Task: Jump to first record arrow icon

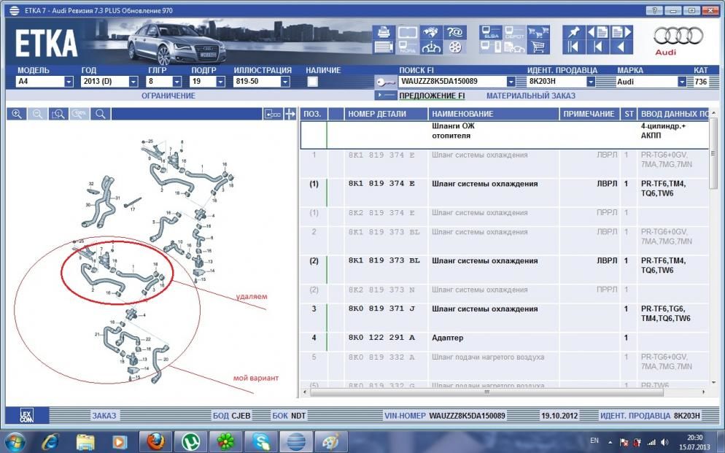Action: pos(574,47)
